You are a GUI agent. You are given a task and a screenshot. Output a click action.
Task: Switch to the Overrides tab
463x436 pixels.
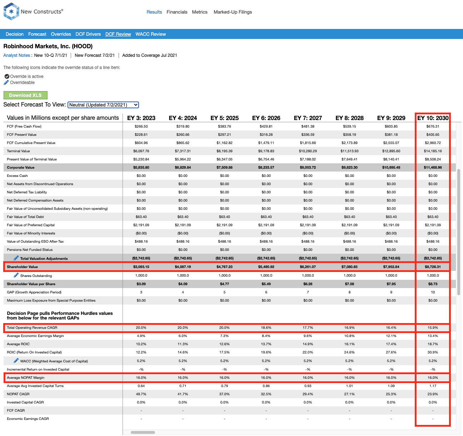61,34
